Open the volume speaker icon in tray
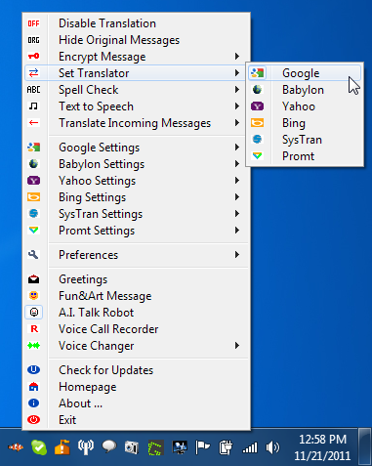 pyautogui.click(x=272, y=447)
